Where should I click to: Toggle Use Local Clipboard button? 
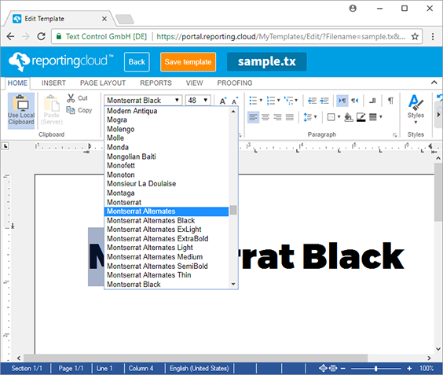point(21,111)
